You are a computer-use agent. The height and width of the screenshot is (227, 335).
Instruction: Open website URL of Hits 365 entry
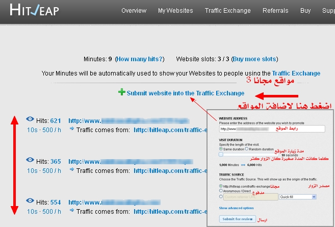(131, 162)
